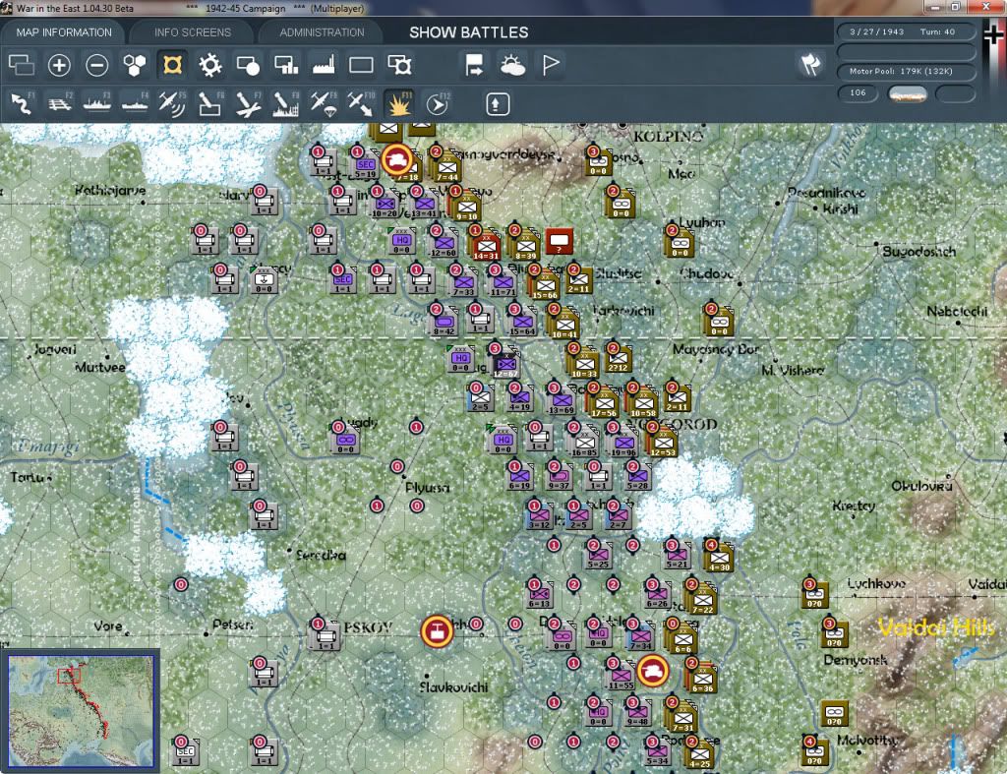Select the red enemy unit 14=31

tap(486, 246)
